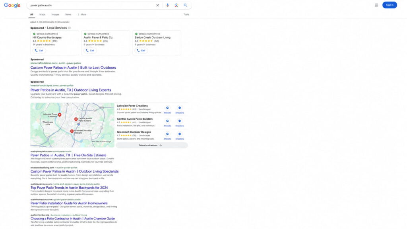Screen dimensions: 407x229
Task: Switch to the Images tab
Action: (55, 15)
